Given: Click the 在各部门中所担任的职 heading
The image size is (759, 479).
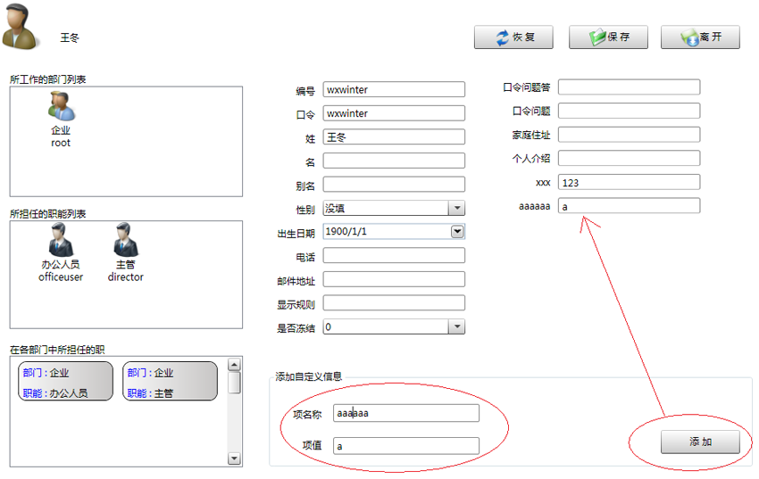Looking at the screenshot, I should click(57, 350).
